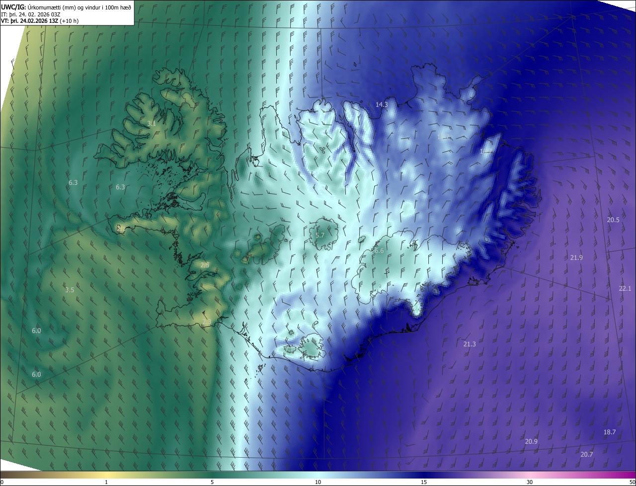Screen dimensions: 636x486
Task: Click the 2.3 value on Reykjanes peninsula
Action: click(x=207, y=323)
